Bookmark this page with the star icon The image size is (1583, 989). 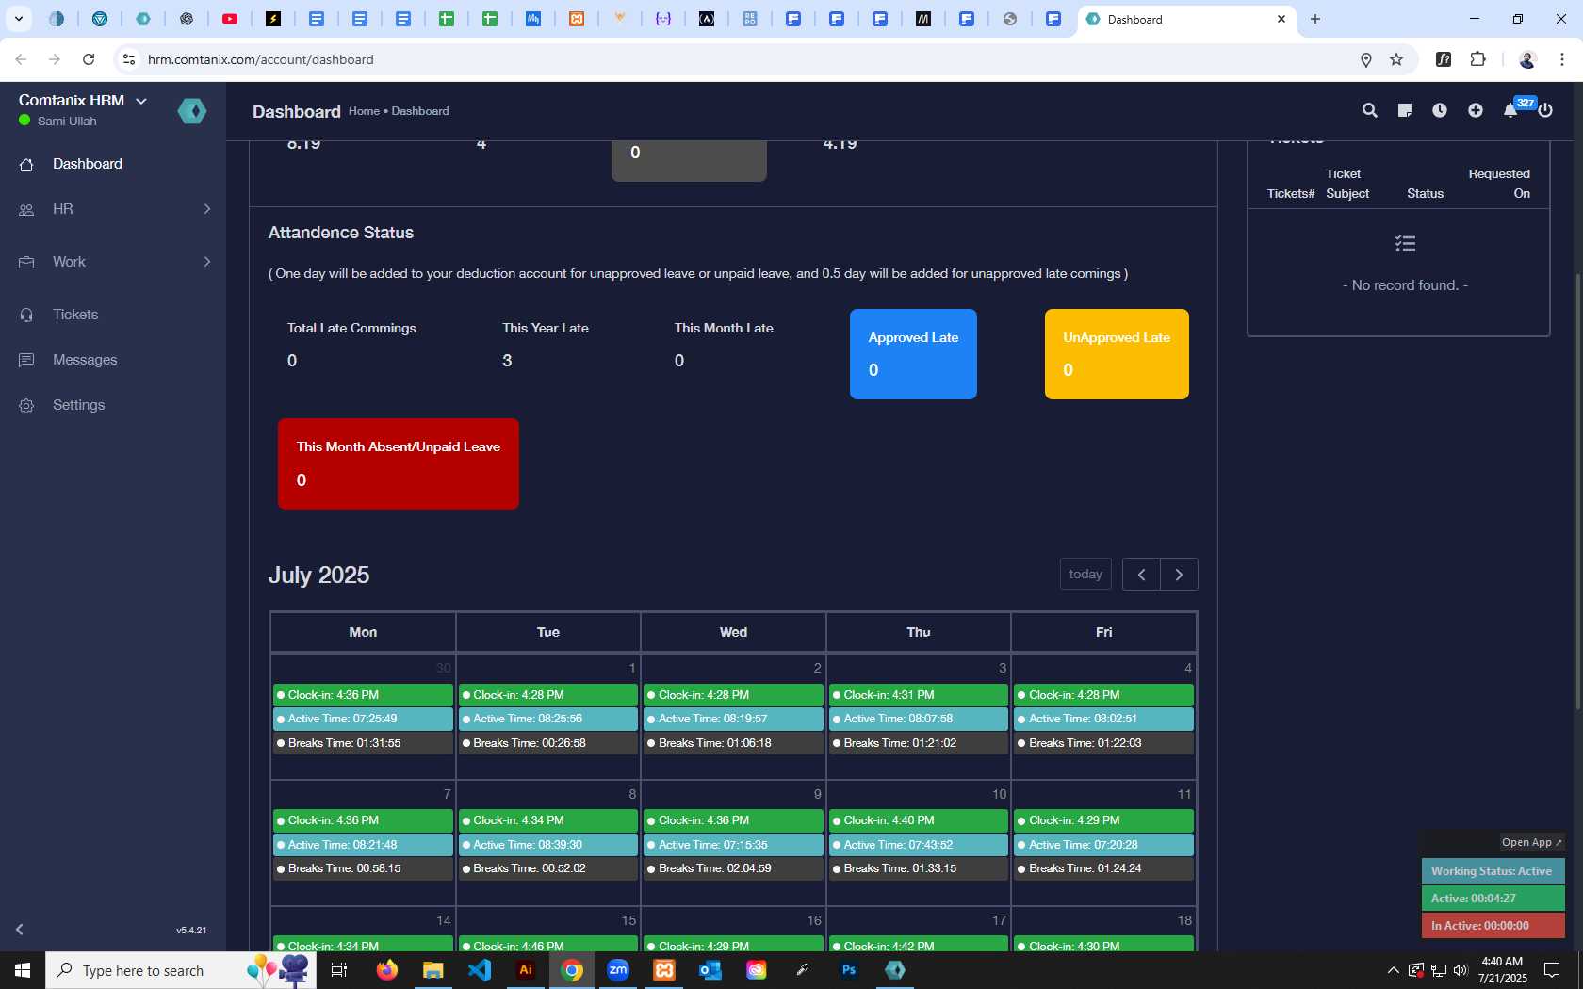coord(1396,59)
